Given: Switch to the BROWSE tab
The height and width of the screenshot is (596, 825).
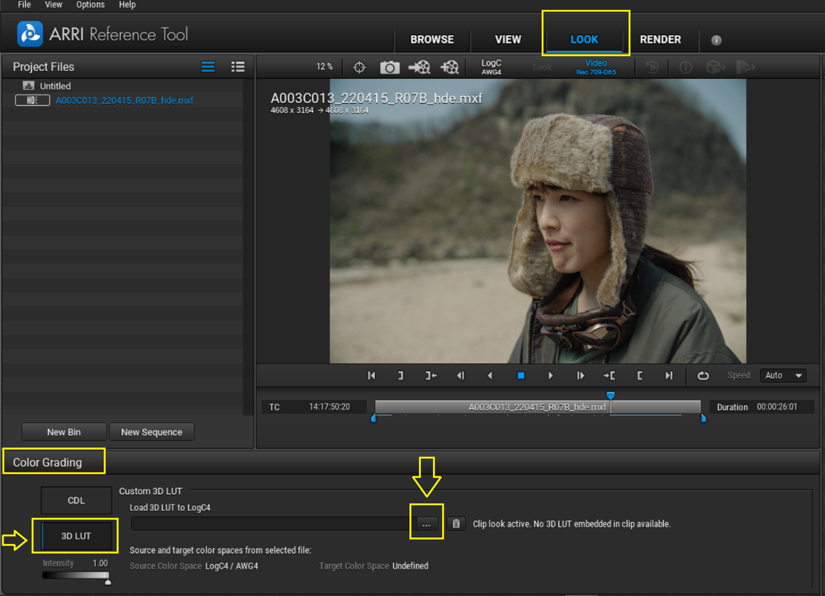Looking at the screenshot, I should 432,39.
